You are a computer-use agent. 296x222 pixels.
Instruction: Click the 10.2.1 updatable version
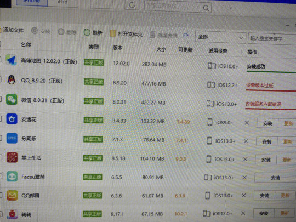(x=181, y=214)
